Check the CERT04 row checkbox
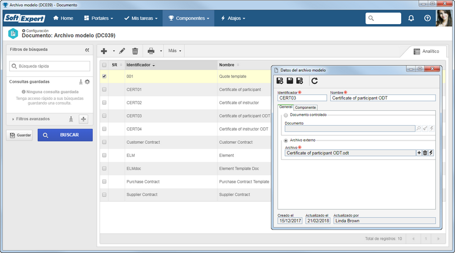455x253 pixels. (x=104, y=129)
